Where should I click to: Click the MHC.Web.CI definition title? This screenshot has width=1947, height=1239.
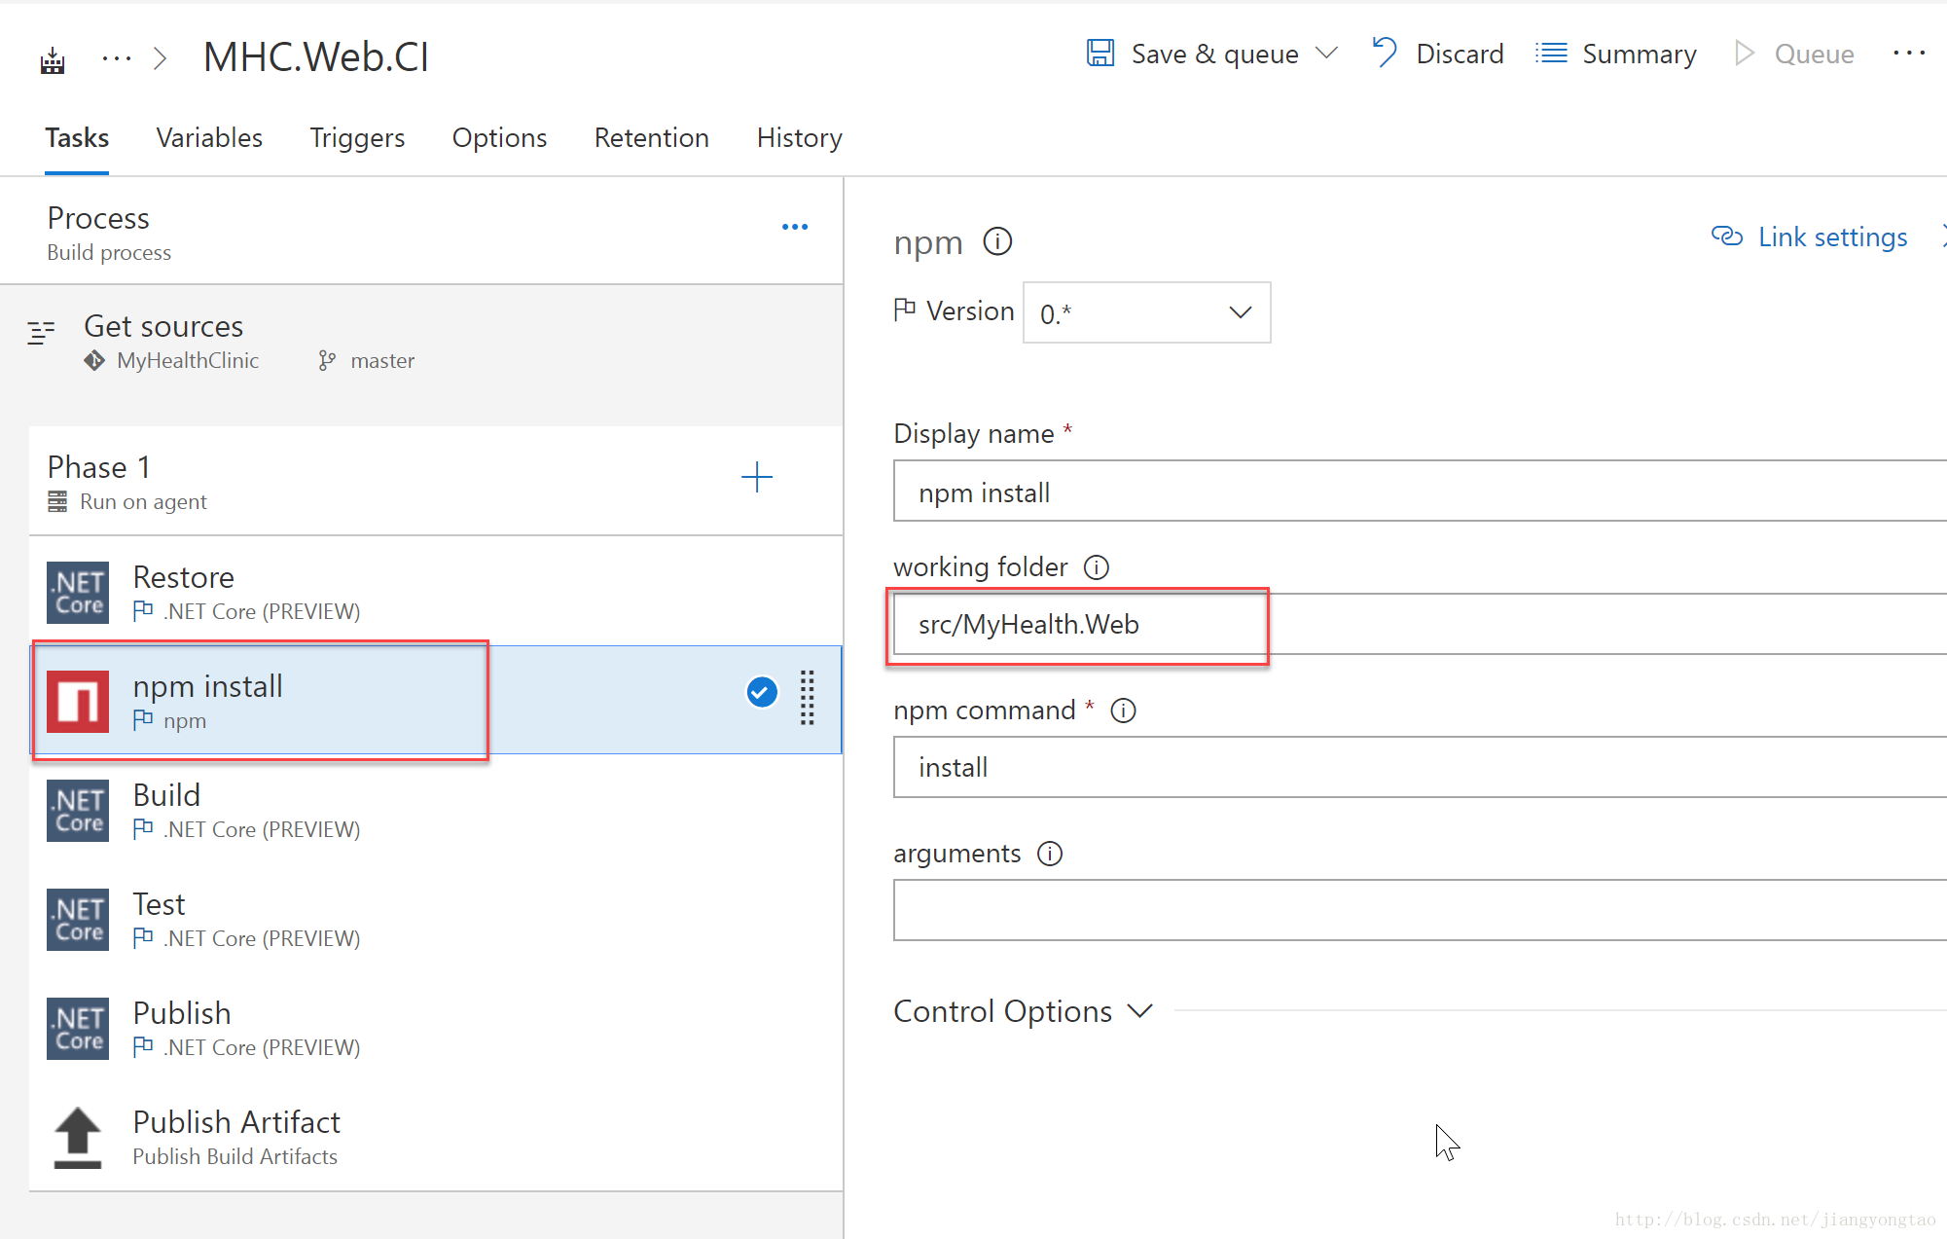pos(316,56)
